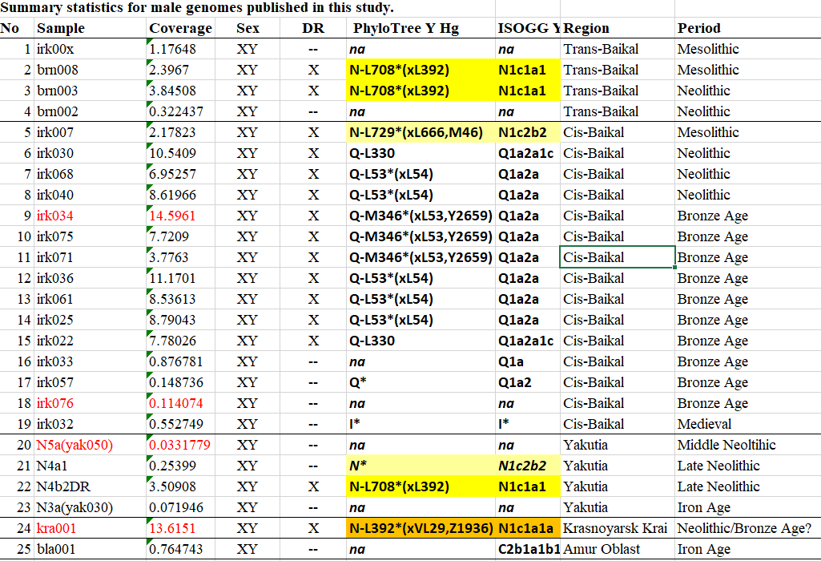The image size is (821, 561).
Task: Select the Amur Oblast region cell
Action: coord(618,549)
